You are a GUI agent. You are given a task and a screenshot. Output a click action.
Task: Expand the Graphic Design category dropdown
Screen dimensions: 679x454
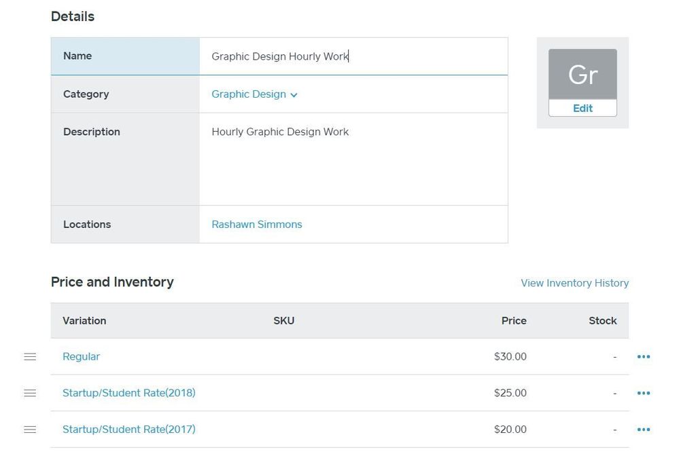pyautogui.click(x=254, y=94)
